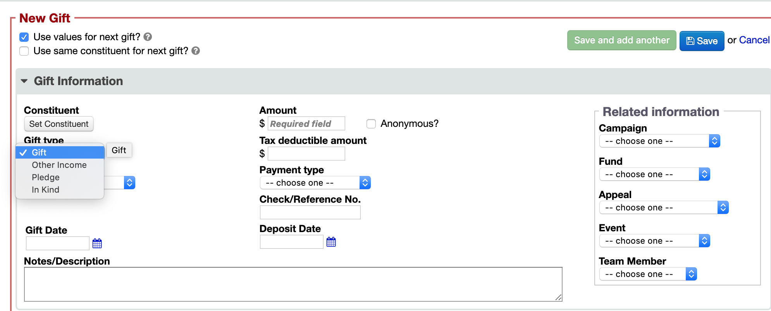Viewport: 771px width, 311px height.
Task: Click help icon for 'Use values for next gift'
Action: (148, 37)
